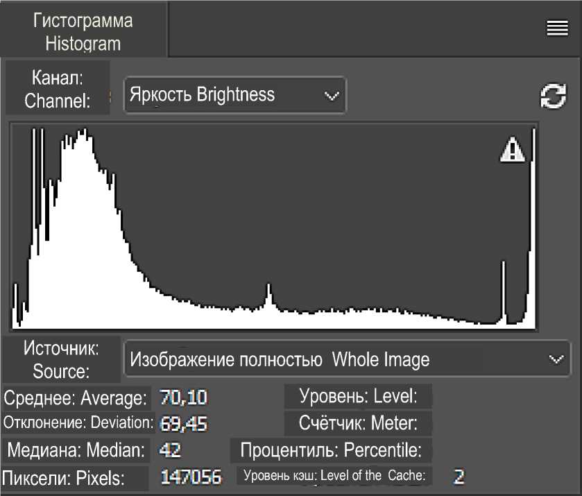Switch to the Histogram tab
Screen dimensions: 582x496
tap(83, 31)
